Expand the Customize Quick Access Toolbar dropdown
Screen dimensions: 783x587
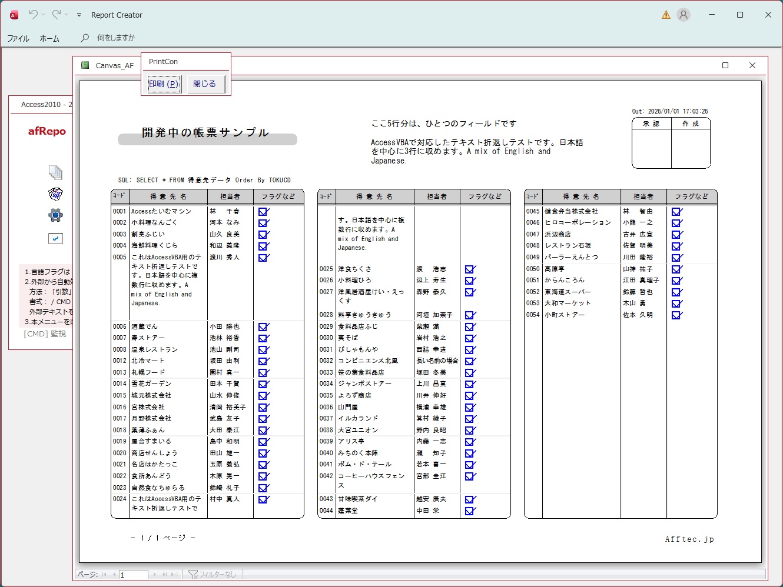[79, 15]
